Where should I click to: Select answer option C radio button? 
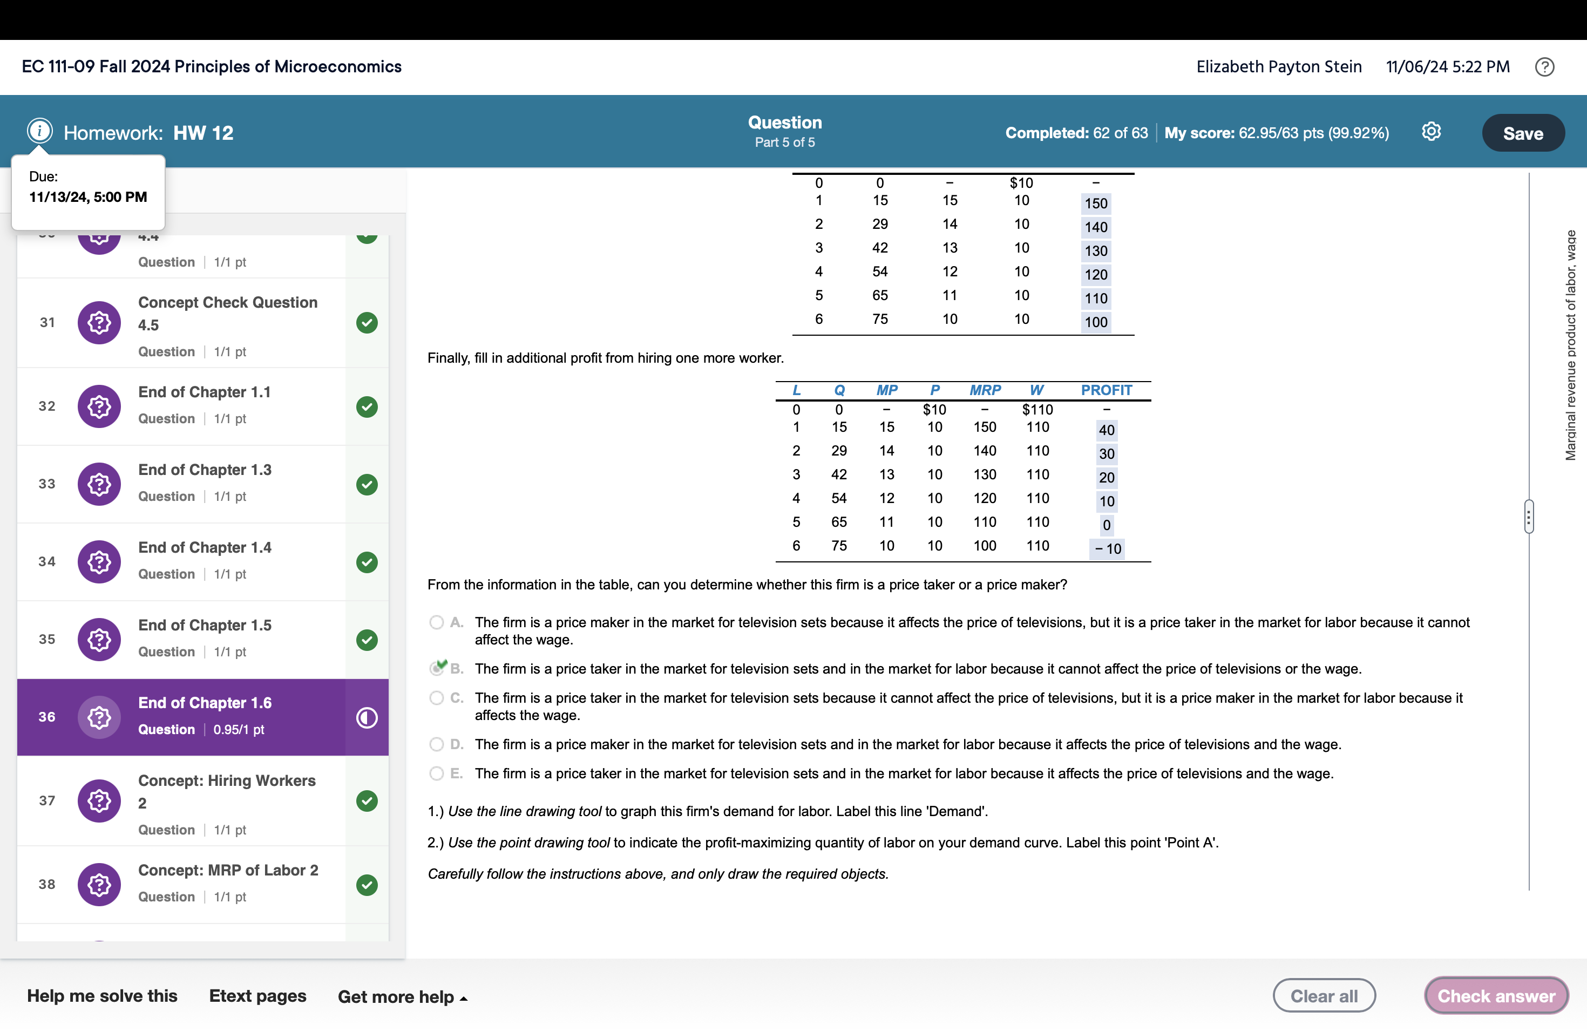437,698
